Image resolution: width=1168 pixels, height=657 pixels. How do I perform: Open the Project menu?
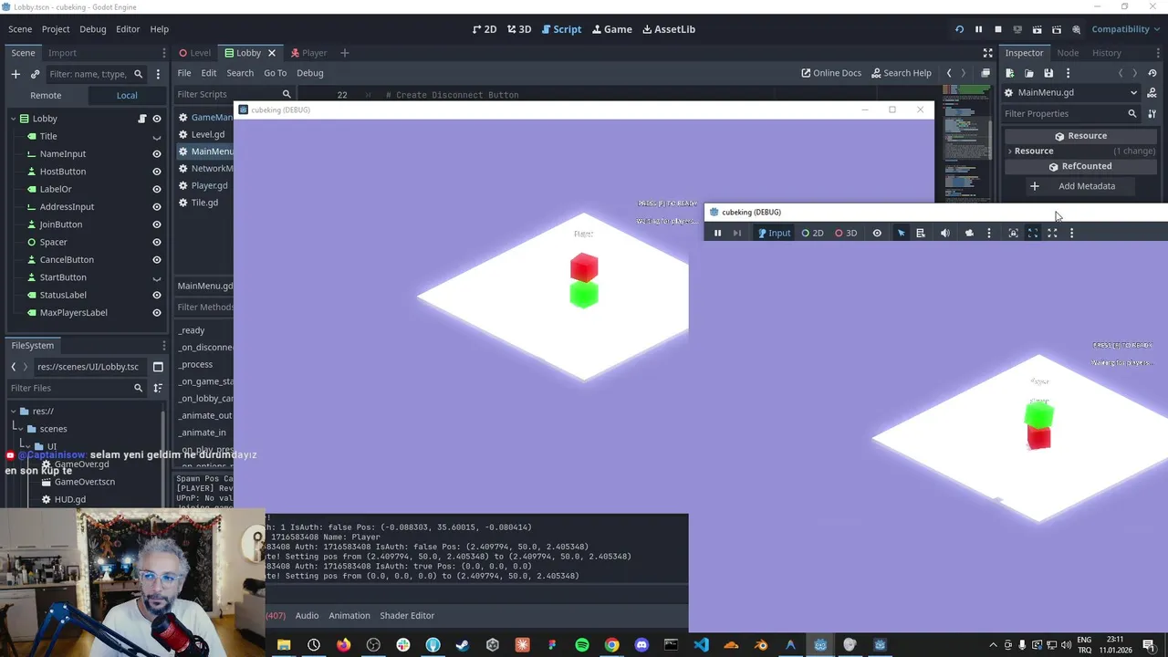click(55, 29)
